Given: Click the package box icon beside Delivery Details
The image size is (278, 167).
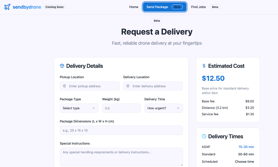Looking at the screenshot, I should (62, 66).
